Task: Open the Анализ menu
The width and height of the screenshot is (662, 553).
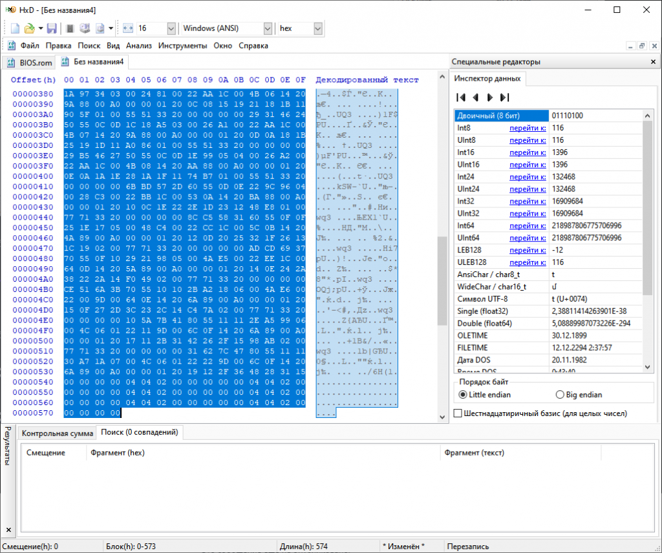Action: tap(139, 46)
